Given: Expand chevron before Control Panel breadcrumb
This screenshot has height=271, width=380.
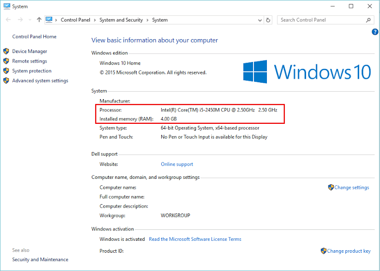Looking at the screenshot, I should pos(56,20).
